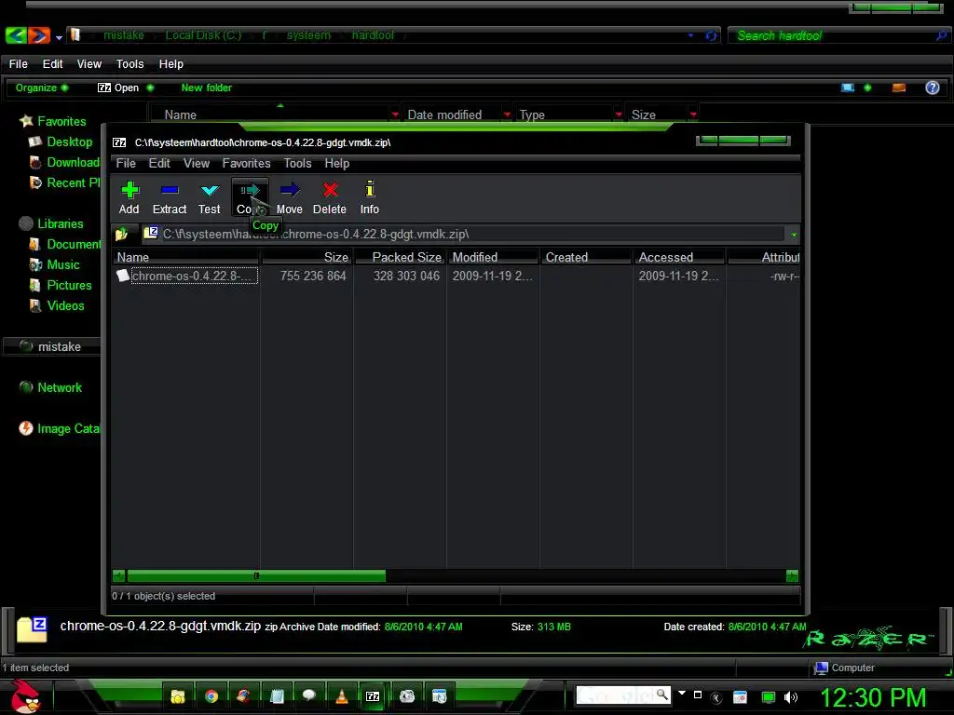
Task: Click the Copy toolbar icon in 7-Zip
Action: point(250,197)
